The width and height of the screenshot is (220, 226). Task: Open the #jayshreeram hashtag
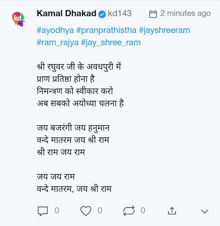[x=164, y=30]
